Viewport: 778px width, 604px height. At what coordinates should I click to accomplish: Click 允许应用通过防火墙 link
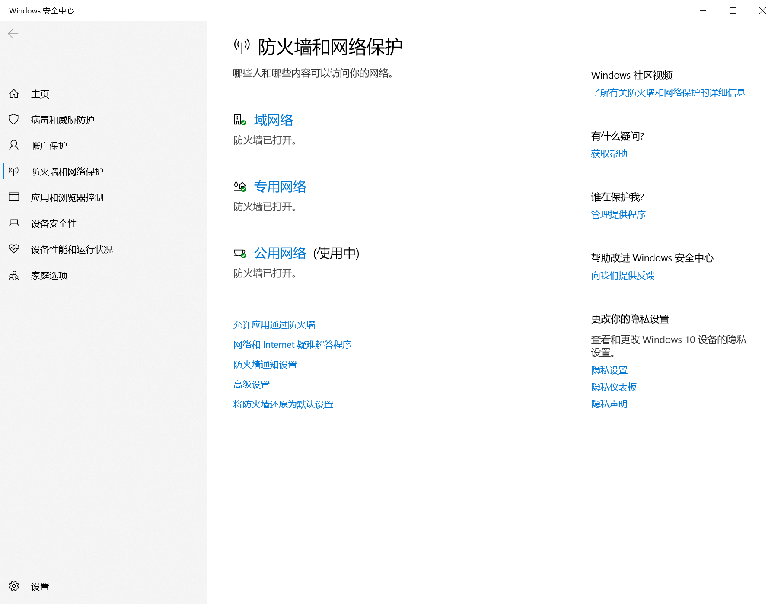pos(274,325)
